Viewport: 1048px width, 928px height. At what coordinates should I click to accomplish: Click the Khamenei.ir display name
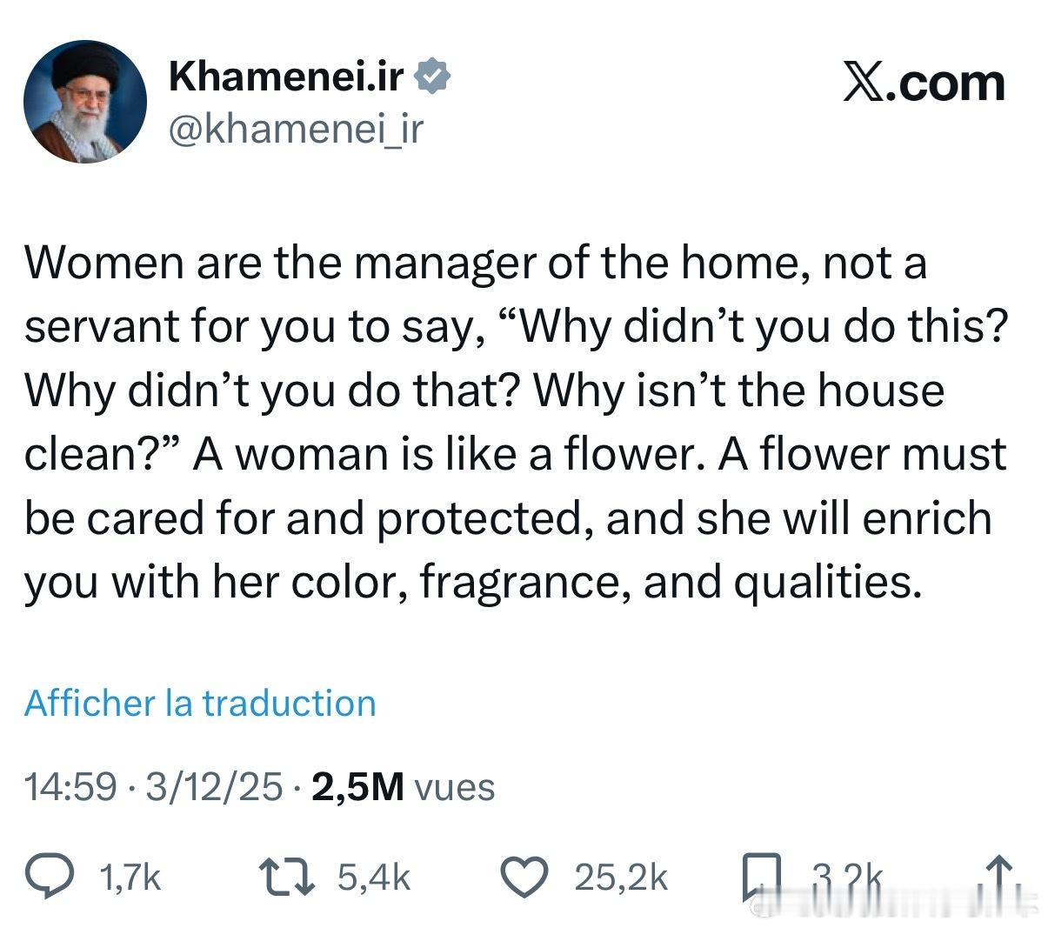click(x=287, y=77)
